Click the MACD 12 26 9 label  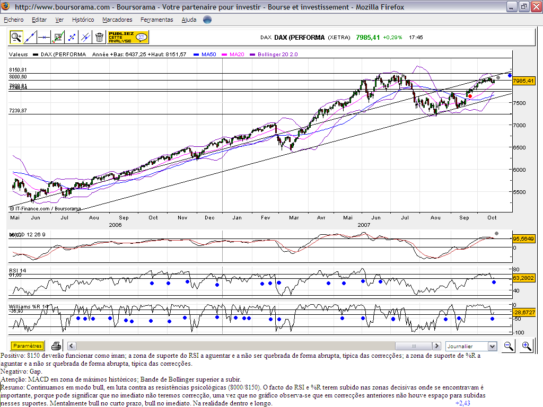(28, 235)
